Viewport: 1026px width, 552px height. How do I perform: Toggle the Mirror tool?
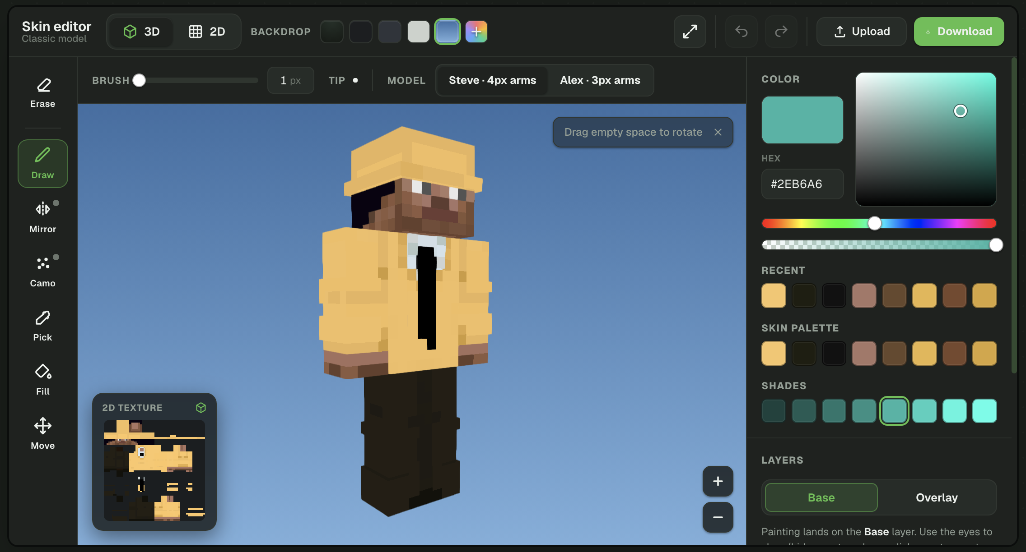tap(42, 217)
